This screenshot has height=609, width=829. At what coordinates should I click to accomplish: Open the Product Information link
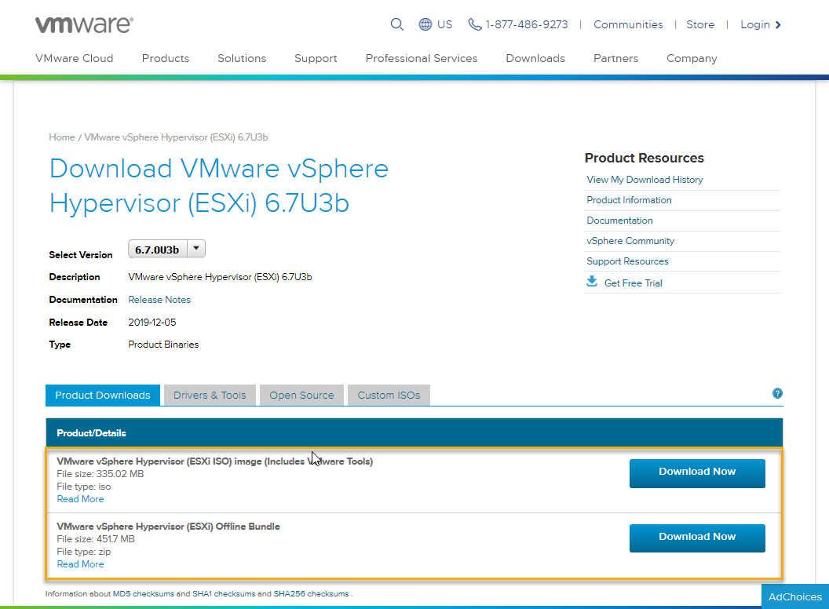pos(629,200)
